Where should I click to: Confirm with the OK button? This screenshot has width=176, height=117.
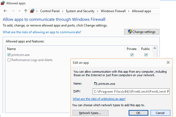[138, 113]
